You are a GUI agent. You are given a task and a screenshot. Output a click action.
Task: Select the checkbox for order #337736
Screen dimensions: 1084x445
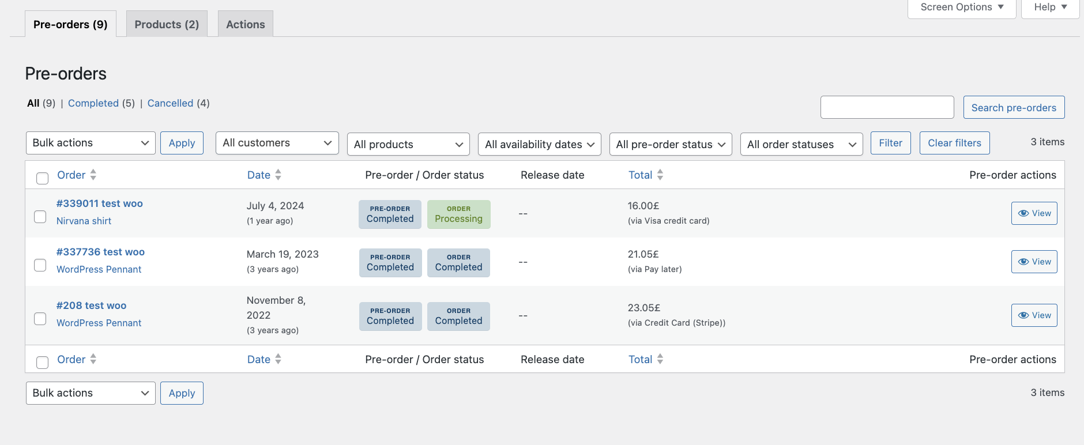40,265
